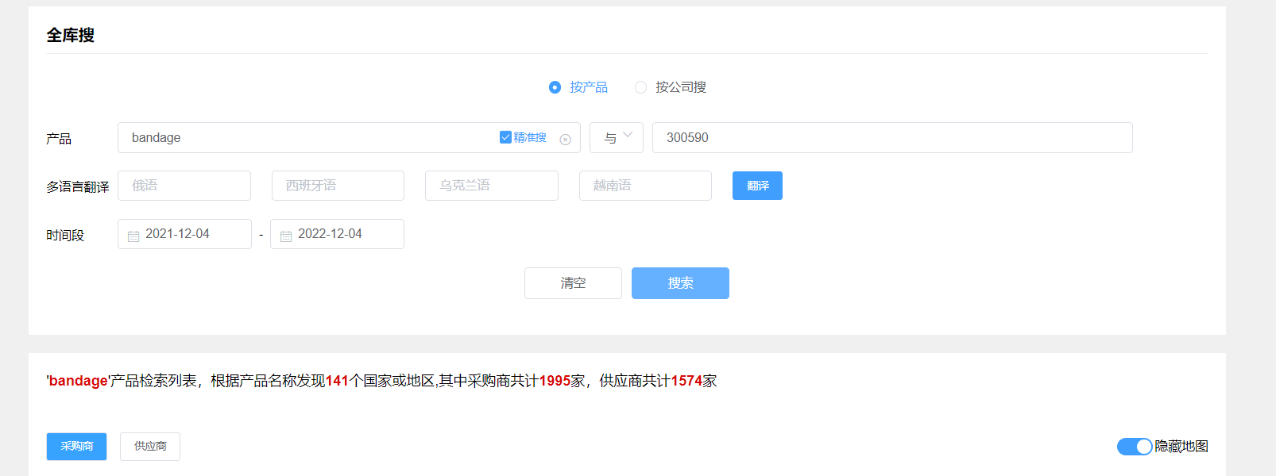Open the end date calendar icon
This screenshot has width=1276, height=476.
[286, 236]
